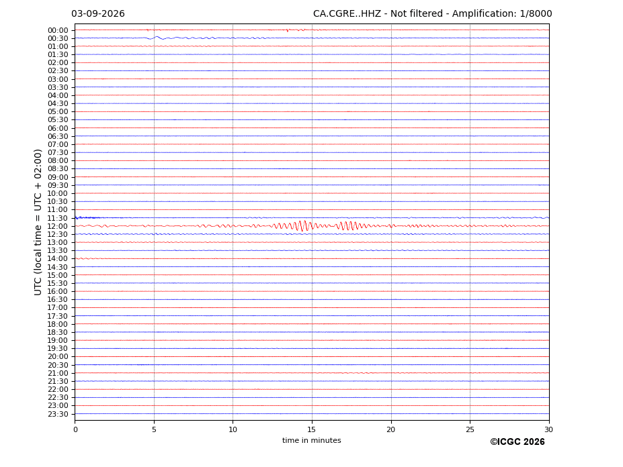623x467 pixels.
Task: Click the 25 minute axis tick label
Action: click(470, 429)
